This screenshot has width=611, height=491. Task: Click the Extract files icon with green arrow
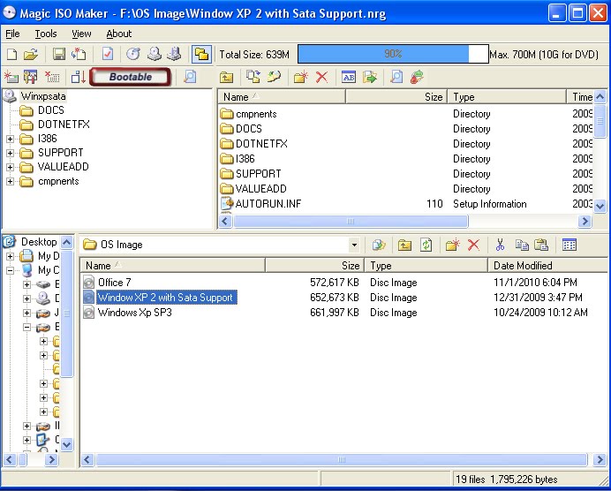point(370,77)
